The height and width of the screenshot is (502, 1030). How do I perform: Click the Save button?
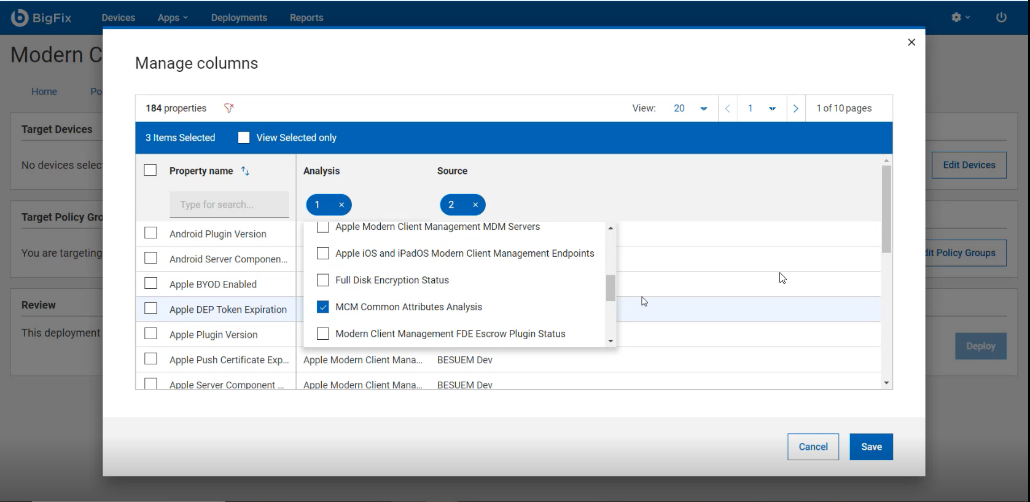[871, 447]
